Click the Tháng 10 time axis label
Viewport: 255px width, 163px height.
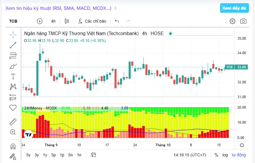pos(163,145)
